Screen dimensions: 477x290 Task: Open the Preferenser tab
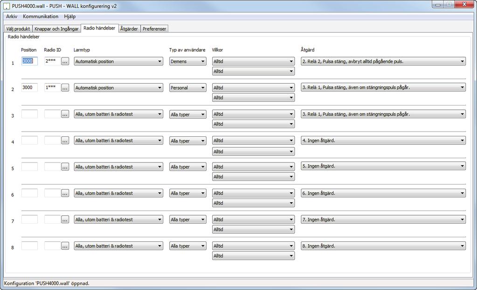154,29
